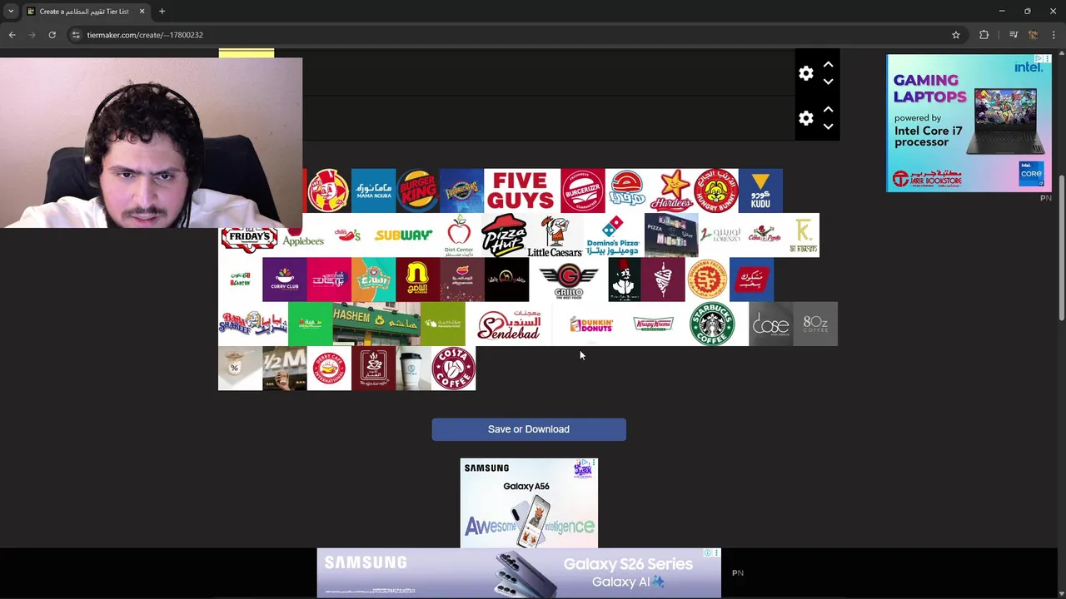Screen dimensions: 1066x599
Task: View site information icon in address bar
Action: pyautogui.click(x=76, y=35)
